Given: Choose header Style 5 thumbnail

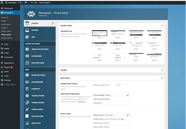Looking at the screenshot, I should pyautogui.click(x=100, y=44).
